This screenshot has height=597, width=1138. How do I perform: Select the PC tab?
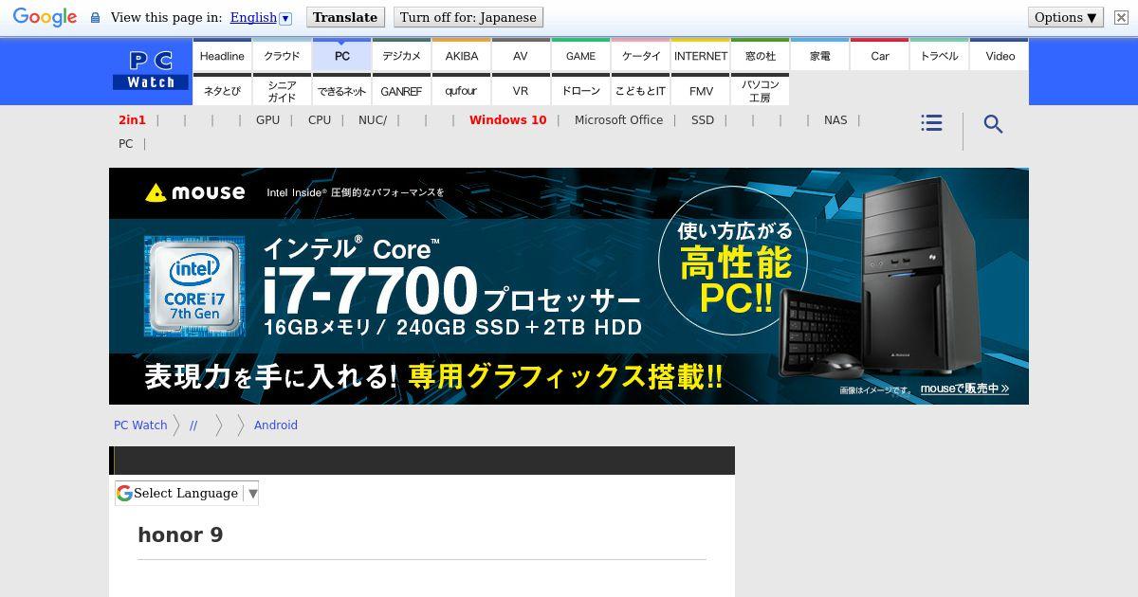coord(341,55)
